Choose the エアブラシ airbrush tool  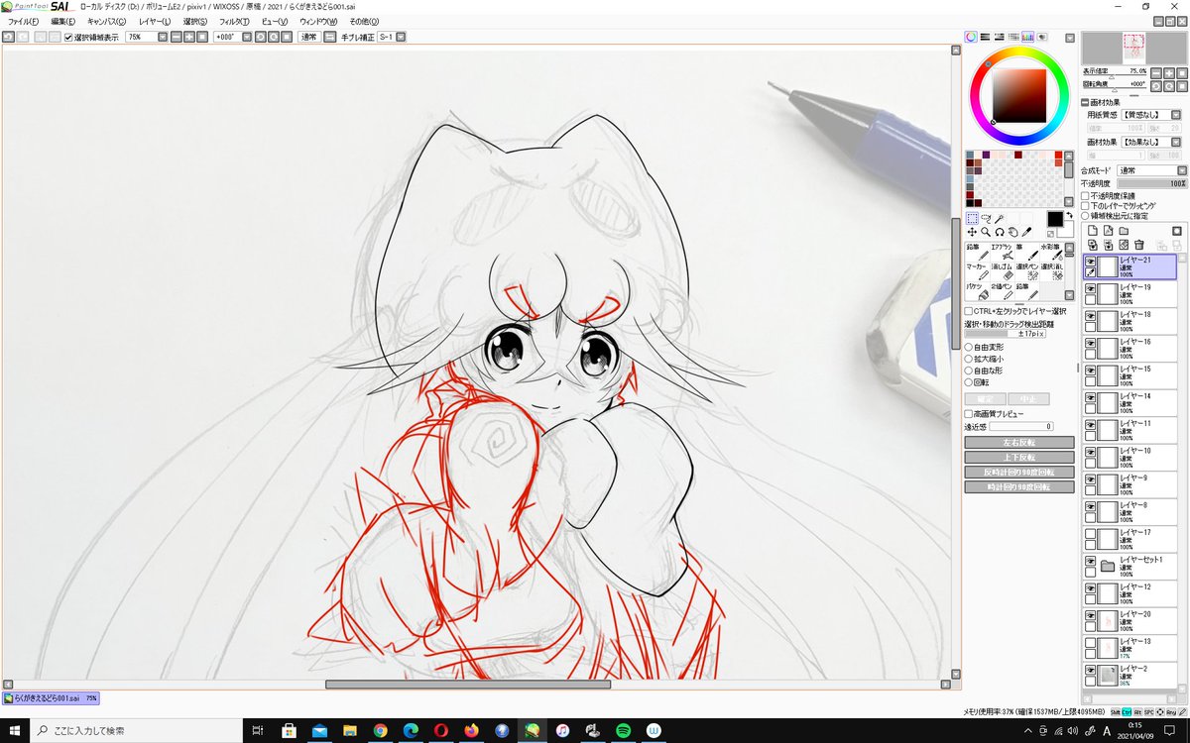(x=1003, y=254)
